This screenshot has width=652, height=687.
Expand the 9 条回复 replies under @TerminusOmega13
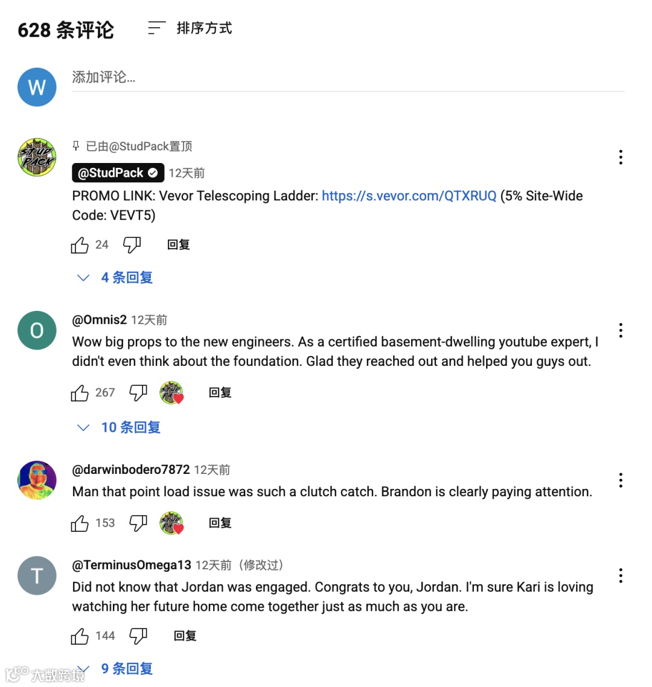(x=115, y=669)
